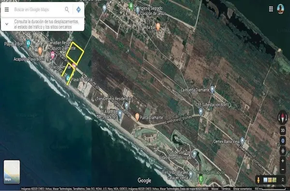Click the Canadian Resort Acapulco Diamante label
This screenshot has height=191, width=290.
(61, 45)
